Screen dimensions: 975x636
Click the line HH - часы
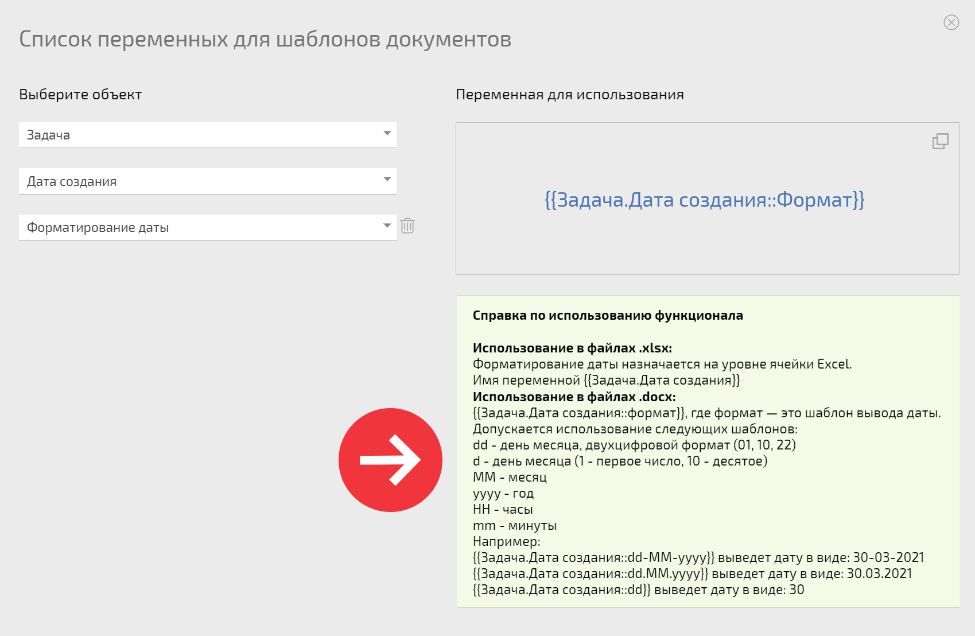point(503,509)
